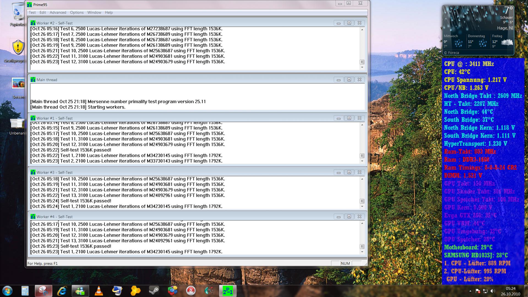
Task: Open the Window menu
Action: (94, 12)
